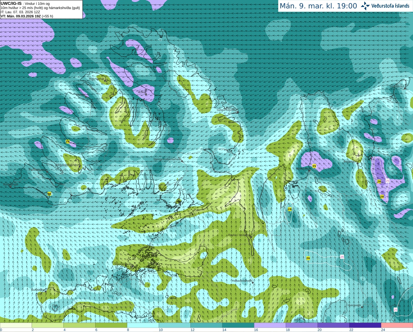Click the 10m hviður > 25 m/s legend line
The width and height of the screenshot is (413, 332).
point(40,8)
